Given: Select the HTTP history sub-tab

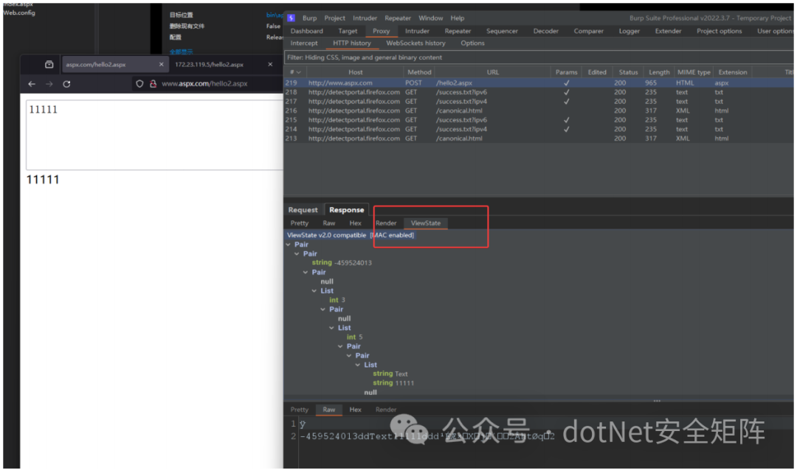Looking at the screenshot, I should pyautogui.click(x=352, y=43).
